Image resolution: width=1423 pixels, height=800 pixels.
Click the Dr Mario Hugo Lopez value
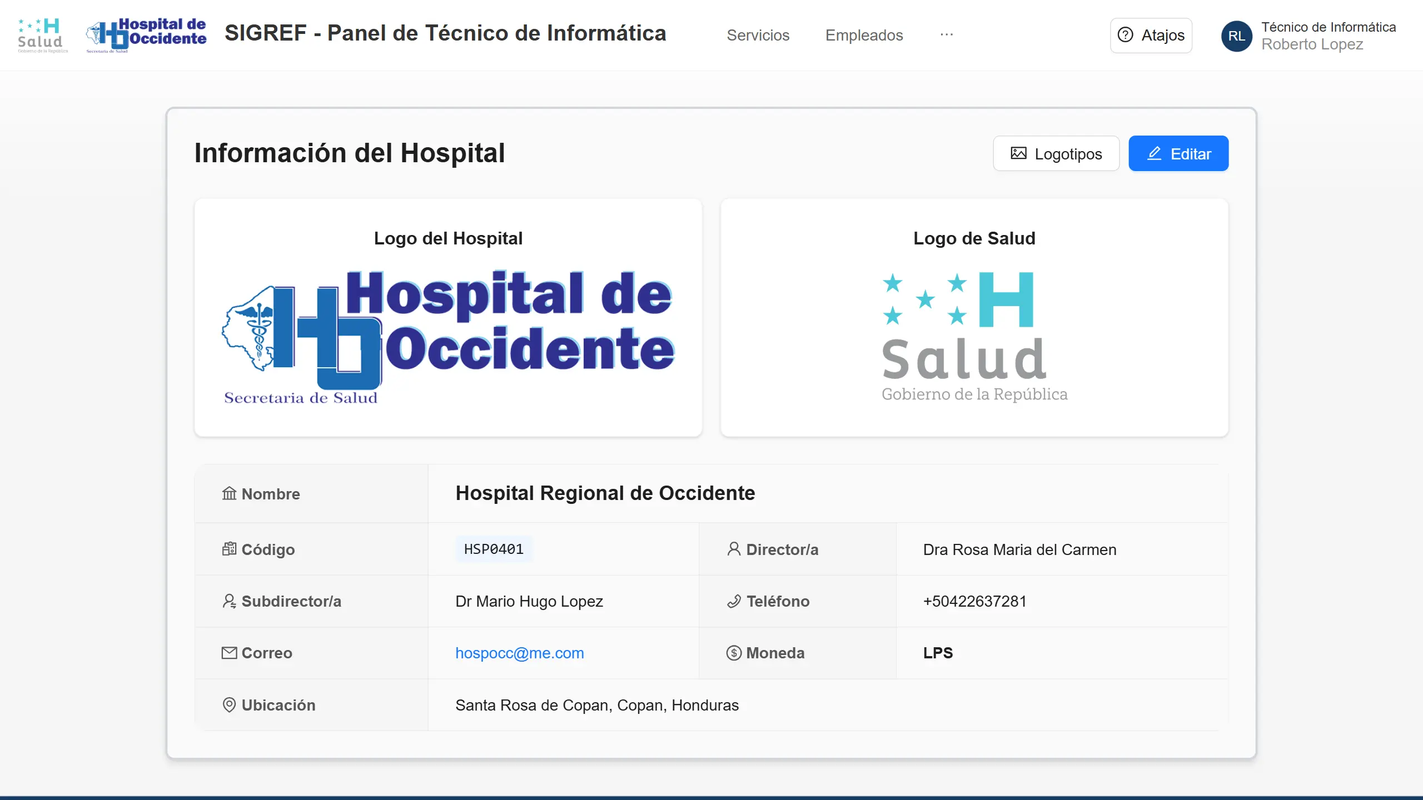(x=529, y=601)
